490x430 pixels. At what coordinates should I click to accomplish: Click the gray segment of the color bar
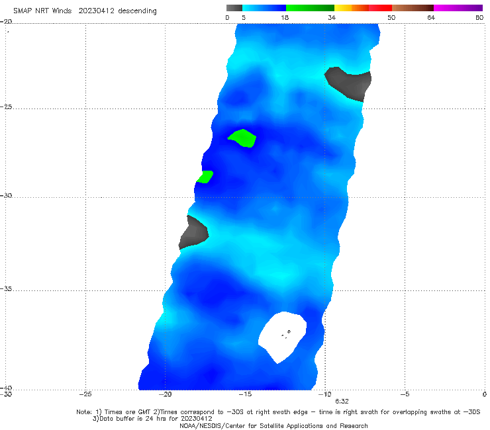pyautogui.click(x=234, y=8)
